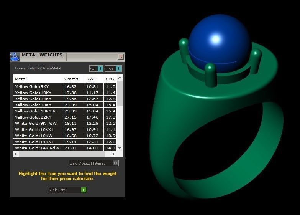
Task: Select the White Gold:9K PdW row
Action: [x=65, y=123]
